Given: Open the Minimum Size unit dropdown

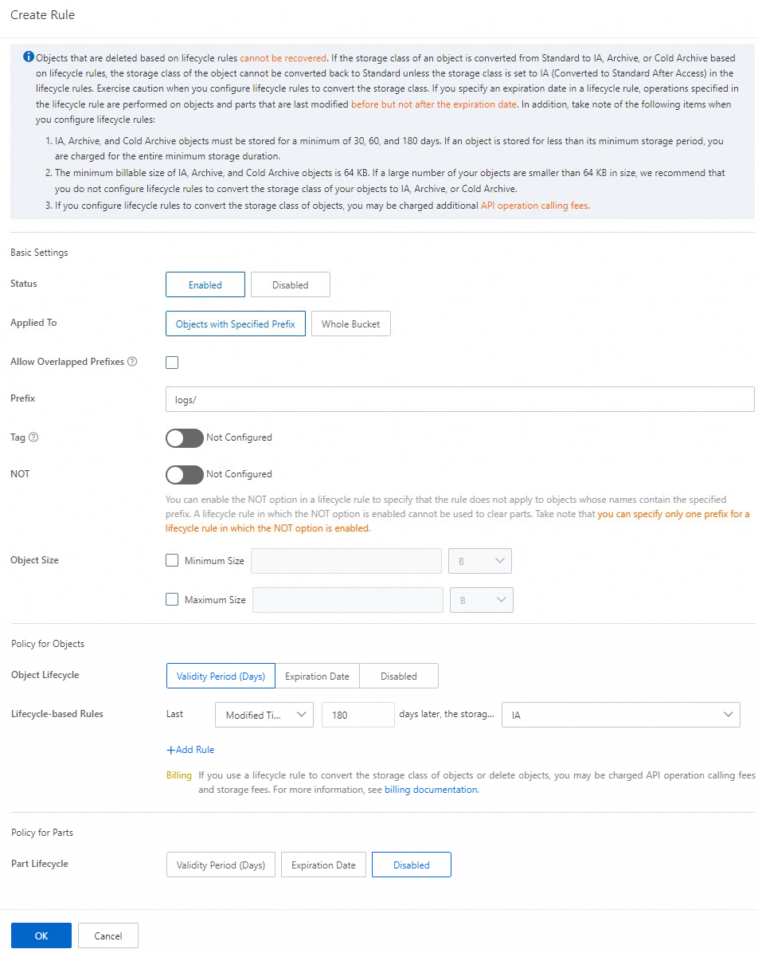Looking at the screenshot, I should (x=480, y=561).
